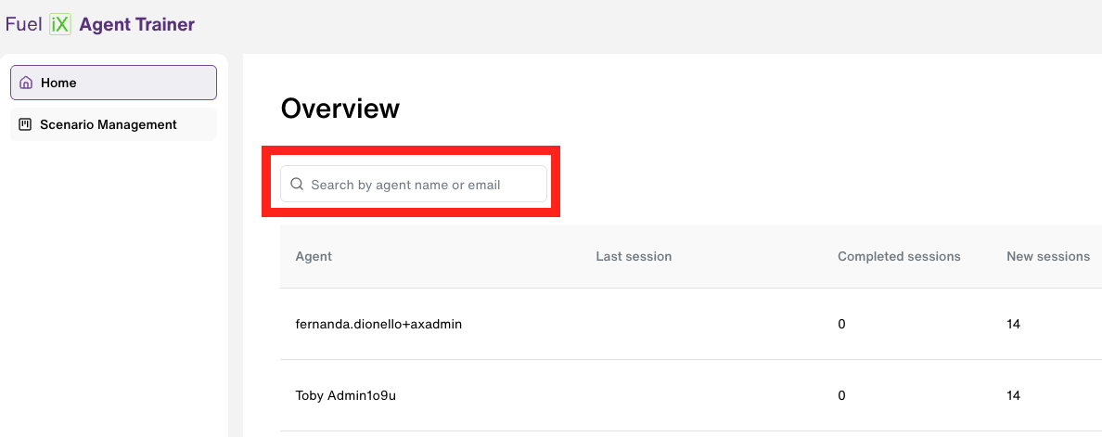This screenshot has height=437, width=1102.
Task: Click the Overview page heading
Action: point(340,109)
